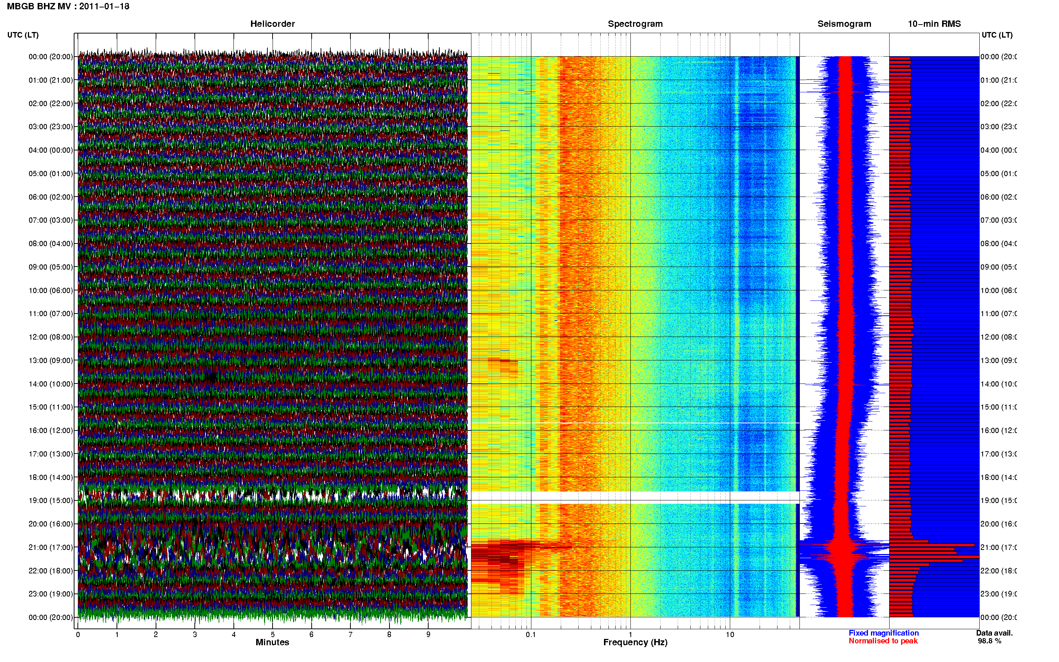Image resolution: width=1059 pixels, height=662 pixels.
Task: Click the 'Seismogram' panel heading
Action: 844,24
